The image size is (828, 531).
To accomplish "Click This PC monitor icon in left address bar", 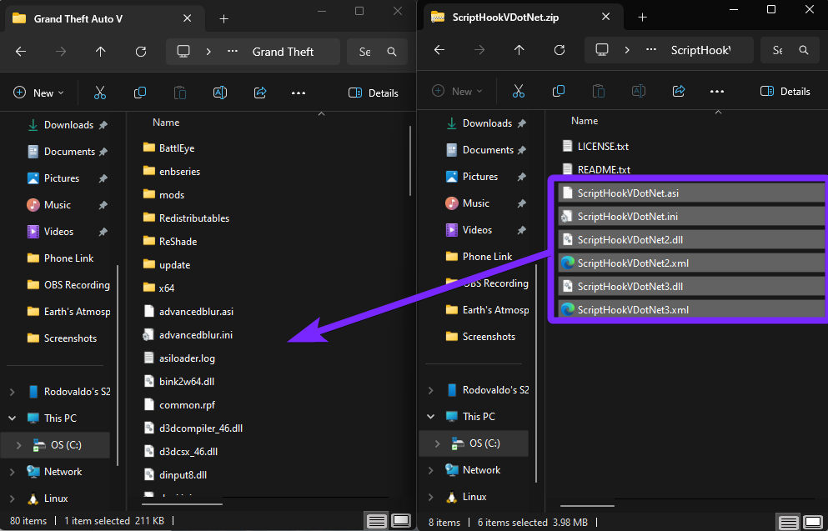I will pyautogui.click(x=183, y=51).
